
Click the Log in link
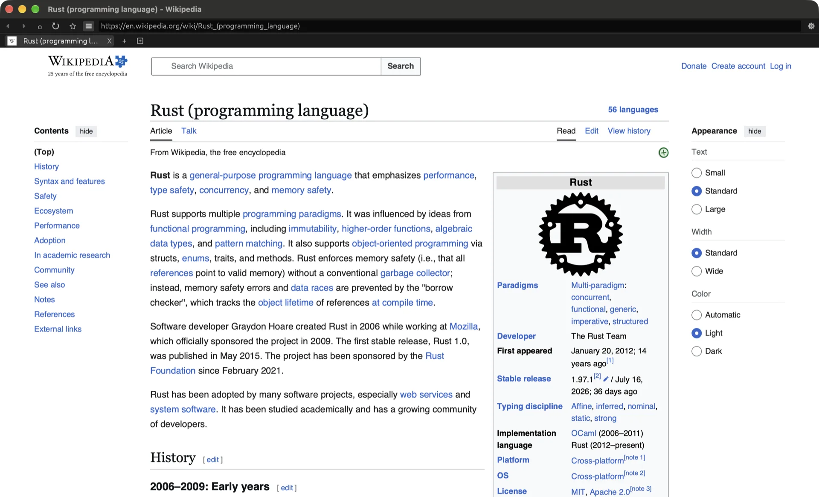point(780,66)
